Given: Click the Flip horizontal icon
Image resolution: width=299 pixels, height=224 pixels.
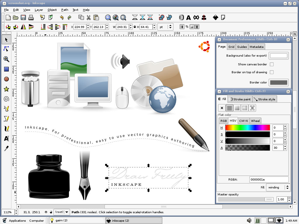Looking at the screenshot, I should 23,27.
